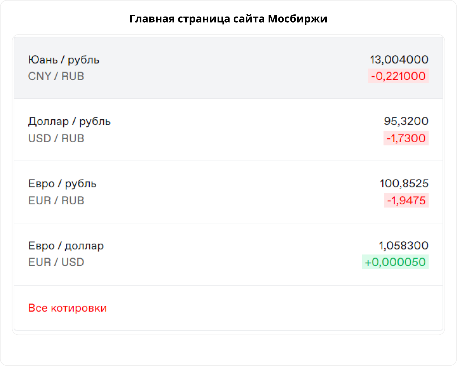
Task: Select the Евро / рубль row label
Action: click(x=62, y=184)
